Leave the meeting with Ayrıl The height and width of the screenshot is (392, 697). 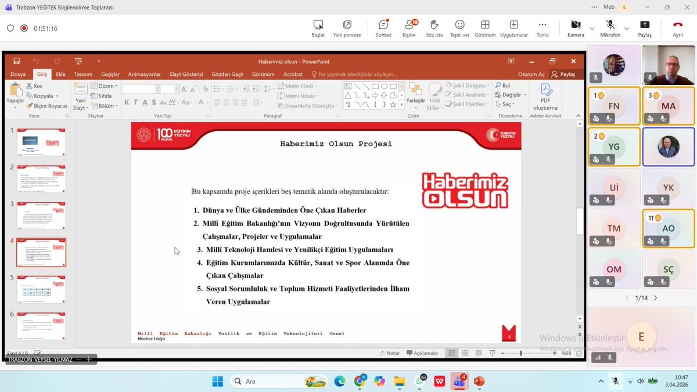pos(677,28)
